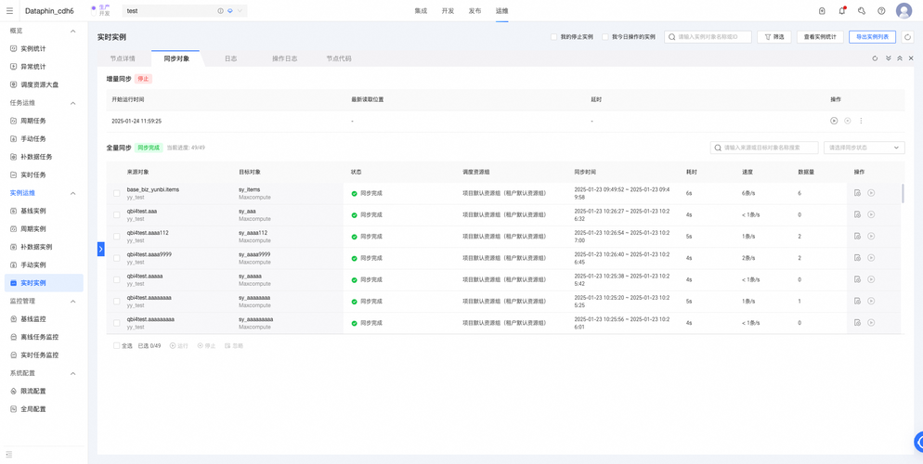Collapse the 实例运维 sidebar section
Viewport: 923px width, 464px height.
tap(73, 193)
